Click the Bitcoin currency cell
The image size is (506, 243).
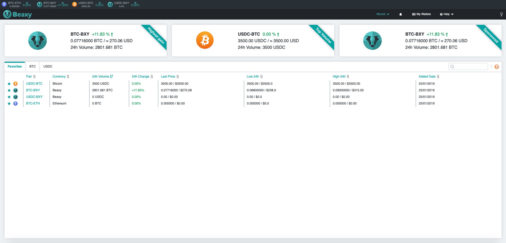click(57, 84)
